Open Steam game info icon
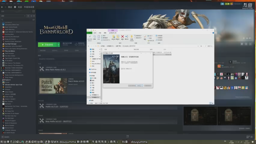The height and width of the screenshot is (144, 256). pyautogui.click(x=246, y=44)
